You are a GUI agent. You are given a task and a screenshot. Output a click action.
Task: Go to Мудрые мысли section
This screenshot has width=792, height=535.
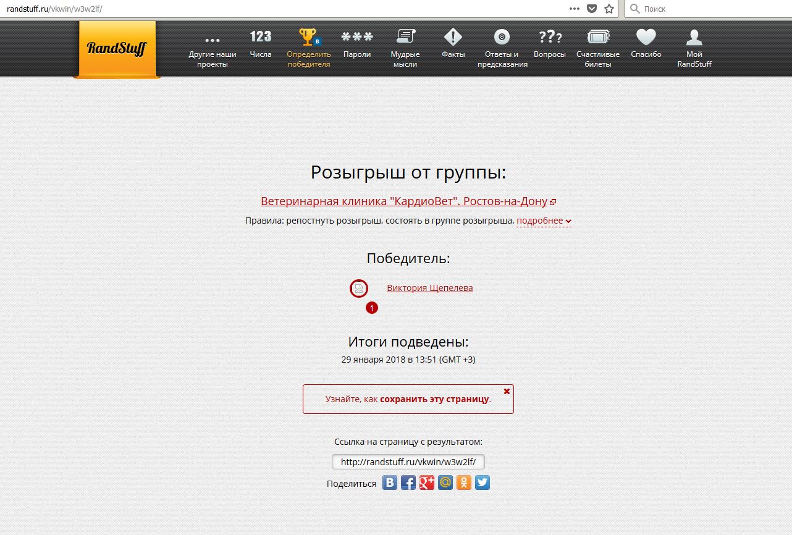[405, 49]
